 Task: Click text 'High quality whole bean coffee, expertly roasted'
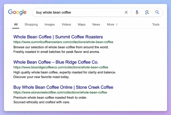click(48, 72)
